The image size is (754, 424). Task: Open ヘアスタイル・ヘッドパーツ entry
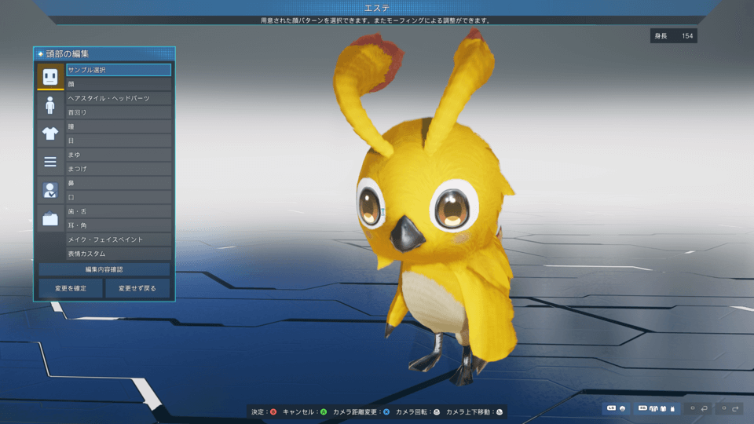point(119,98)
